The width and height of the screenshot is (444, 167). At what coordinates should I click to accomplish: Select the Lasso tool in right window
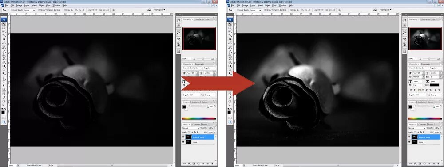coord(230,31)
